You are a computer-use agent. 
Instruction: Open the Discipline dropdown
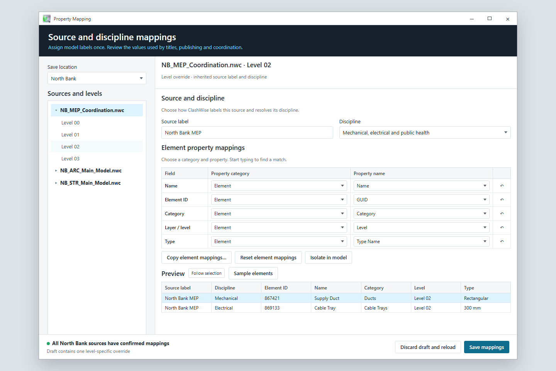coord(425,133)
